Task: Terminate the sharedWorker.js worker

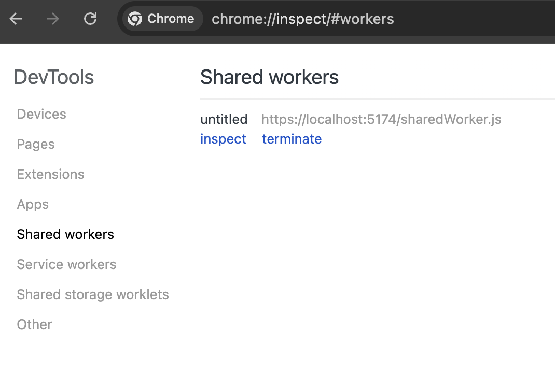Action: (x=292, y=139)
